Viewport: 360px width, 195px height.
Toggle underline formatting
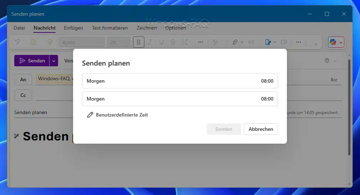pos(161,42)
